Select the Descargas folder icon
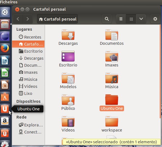Image resolution: width=162 pixels, height=147 pixels. pyautogui.click(x=68, y=35)
